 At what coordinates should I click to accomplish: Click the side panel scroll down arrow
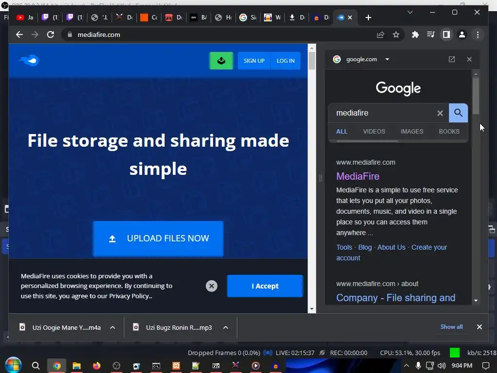pos(476,300)
